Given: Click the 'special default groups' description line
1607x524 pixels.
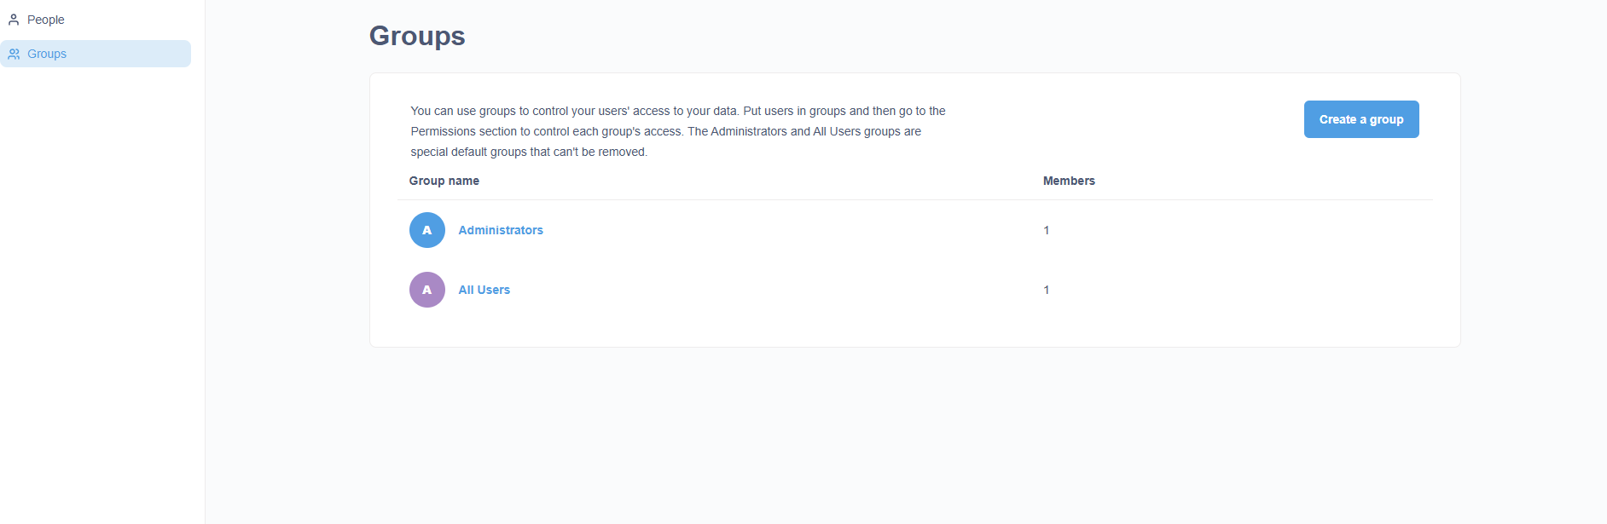Looking at the screenshot, I should [x=529, y=152].
